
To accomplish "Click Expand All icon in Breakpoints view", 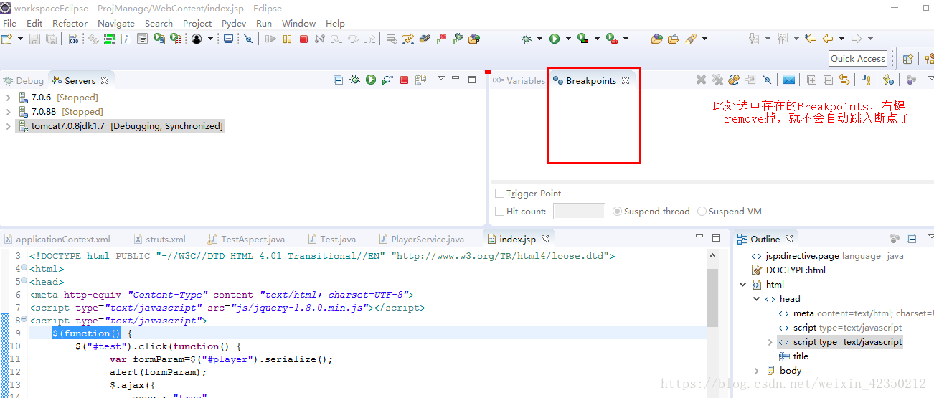I will (x=811, y=80).
